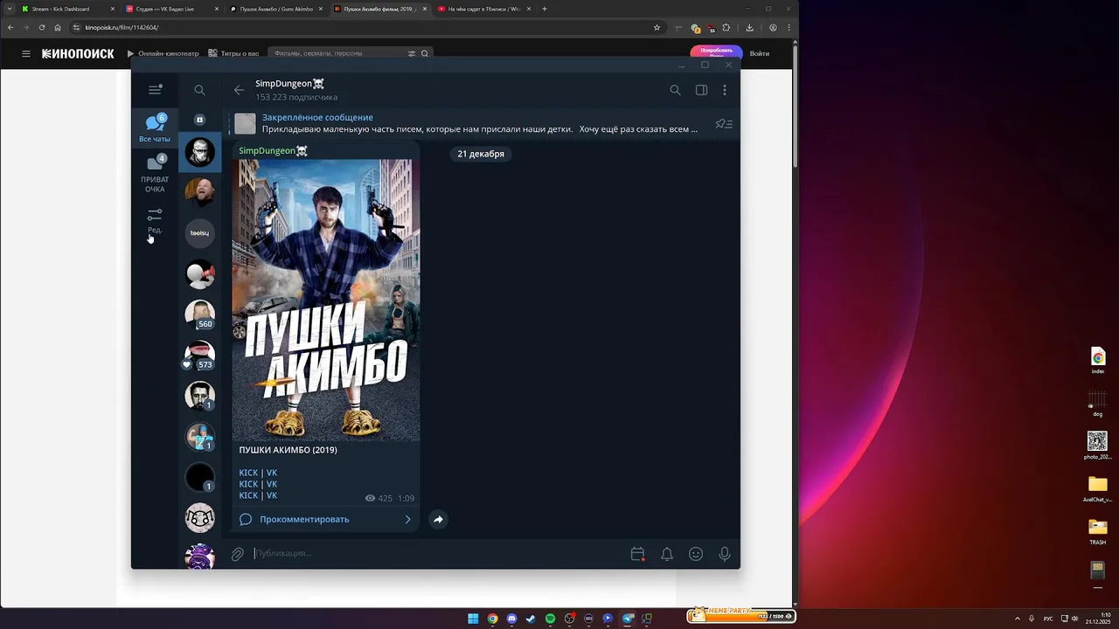
Task: Switch to the YouTube На чём сидят tab
Action: [x=484, y=9]
